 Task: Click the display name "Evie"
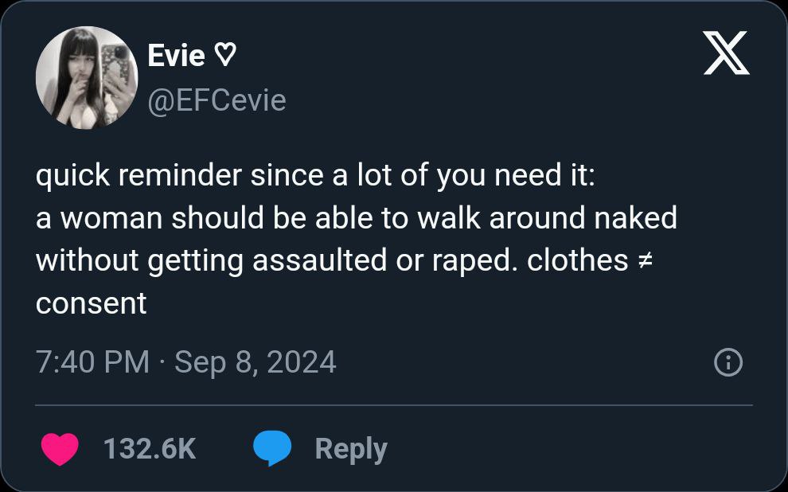point(177,56)
